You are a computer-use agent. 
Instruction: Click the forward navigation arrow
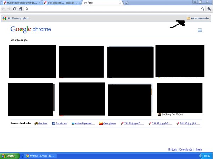click(9, 9)
